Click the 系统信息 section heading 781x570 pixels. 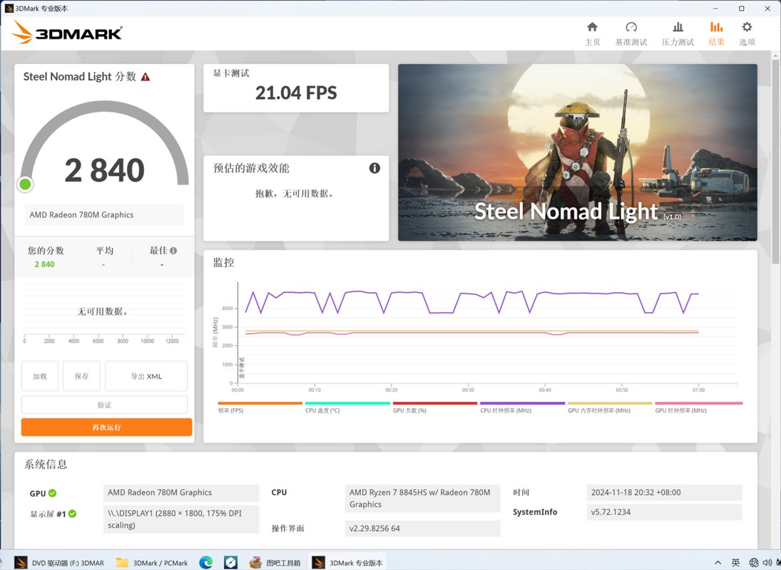pyautogui.click(x=46, y=464)
